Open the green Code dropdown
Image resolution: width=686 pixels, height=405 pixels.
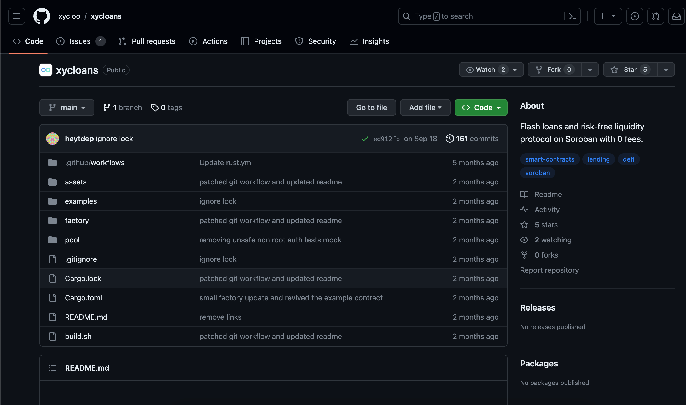click(481, 108)
